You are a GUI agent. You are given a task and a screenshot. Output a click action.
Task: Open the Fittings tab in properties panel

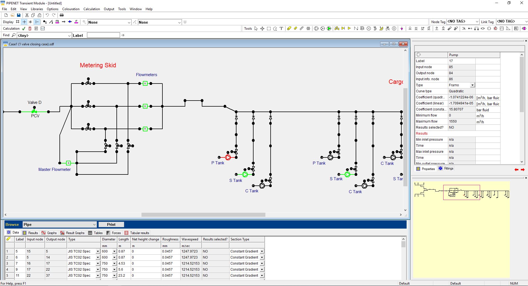[446, 169]
